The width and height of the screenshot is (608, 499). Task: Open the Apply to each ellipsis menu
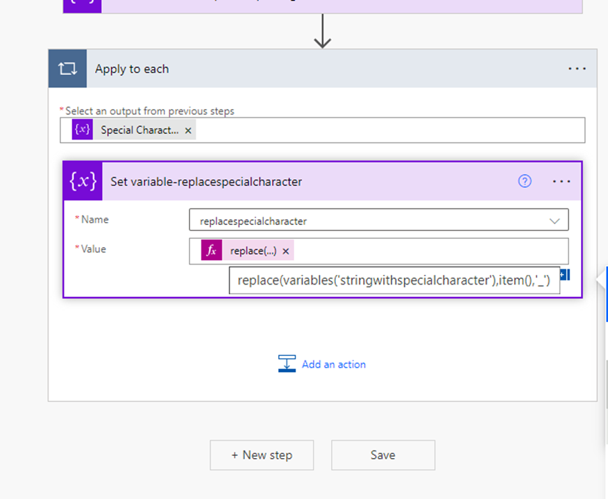pyautogui.click(x=577, y=69)
